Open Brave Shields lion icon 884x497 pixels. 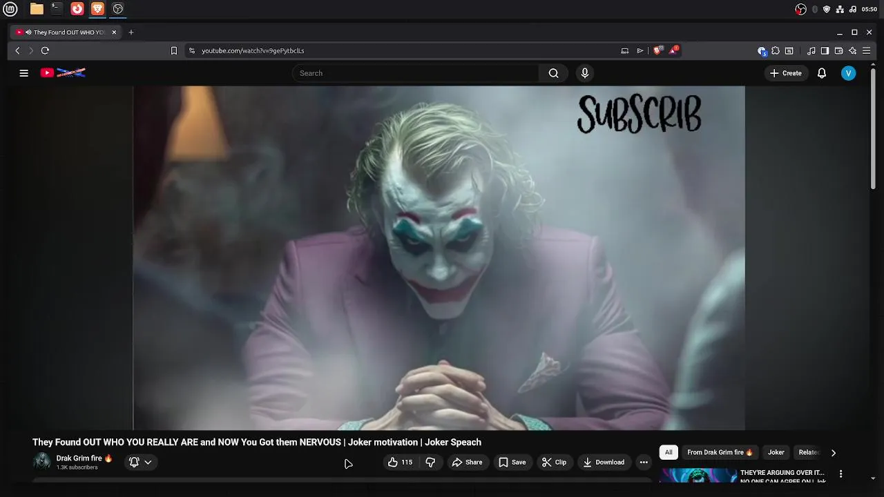tap(657, 50)
